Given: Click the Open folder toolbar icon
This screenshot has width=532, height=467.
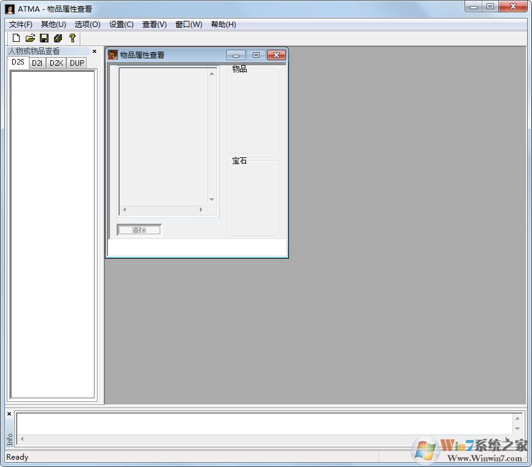Looking at the screenshot, I should point(30,38).
